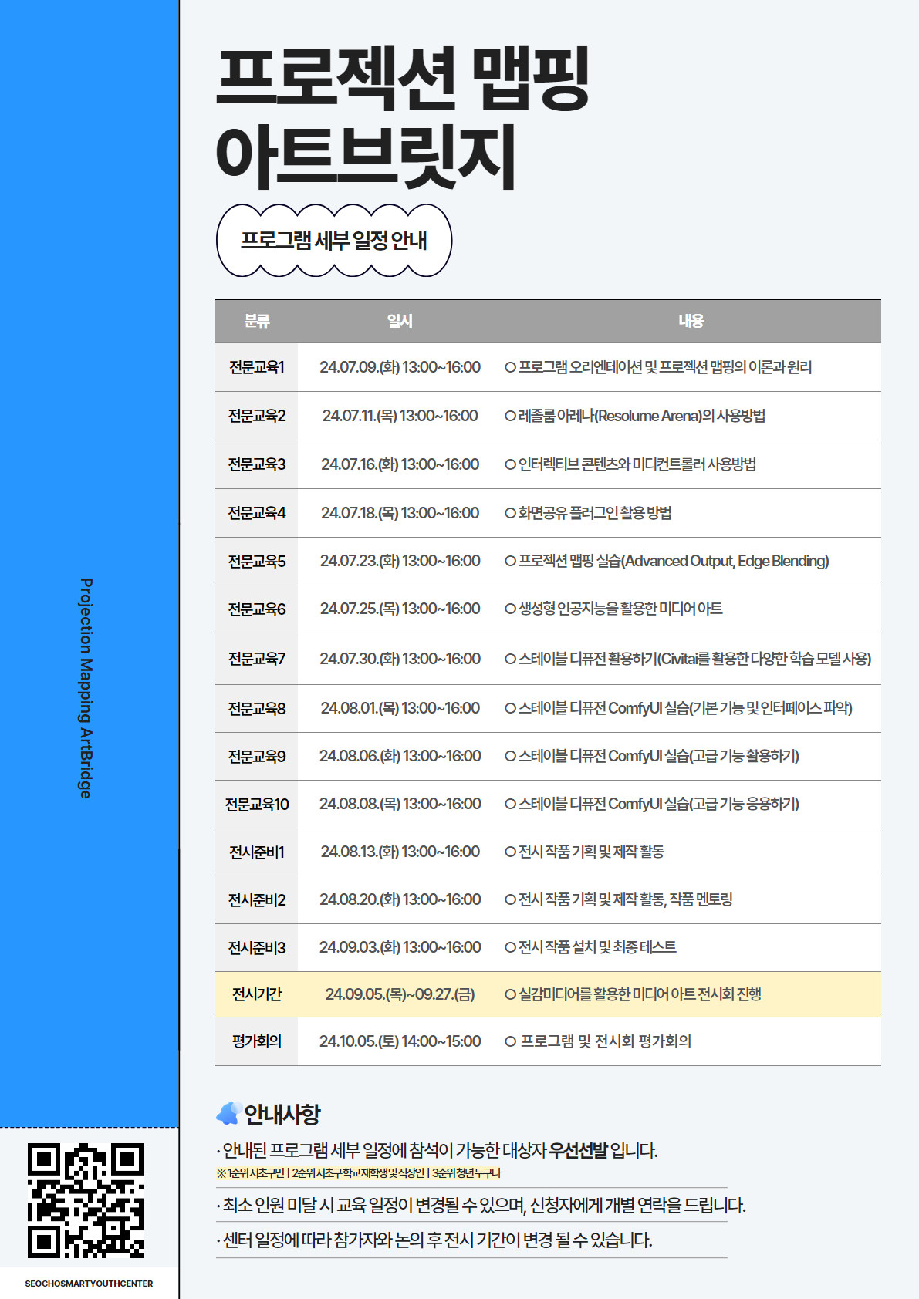Click the QR code in the bottom-left corner
919x1299 pixels.
tap(86, 1200)
